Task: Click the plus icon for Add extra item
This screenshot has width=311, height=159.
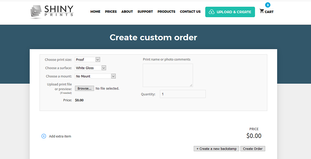Action: pos(44,136)
